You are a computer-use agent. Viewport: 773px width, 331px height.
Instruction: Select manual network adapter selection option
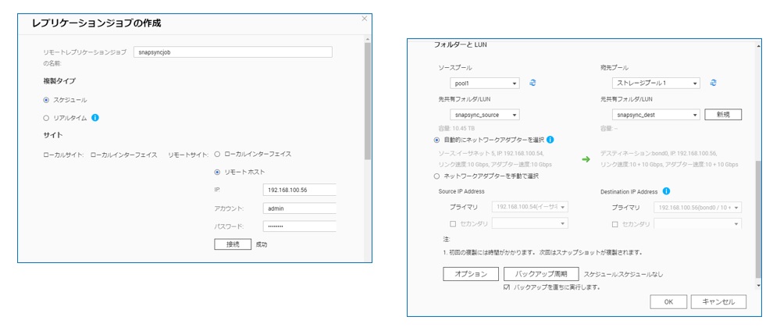[436, 176]
